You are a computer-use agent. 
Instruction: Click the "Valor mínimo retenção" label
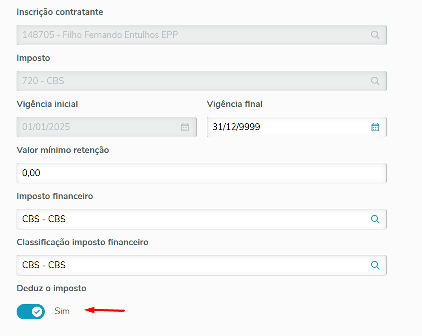(x=63, y=151)
